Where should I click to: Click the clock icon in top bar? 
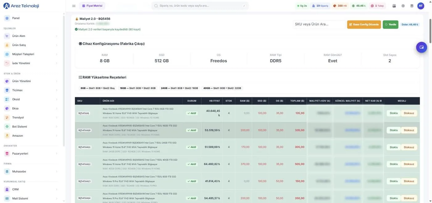pos(403,6)
